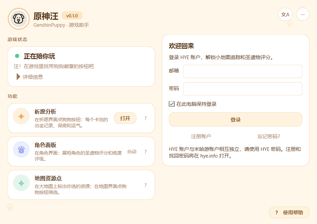Expand the 详细信息 disclosure triangle

pyautogui.click(x=18, y=77)
